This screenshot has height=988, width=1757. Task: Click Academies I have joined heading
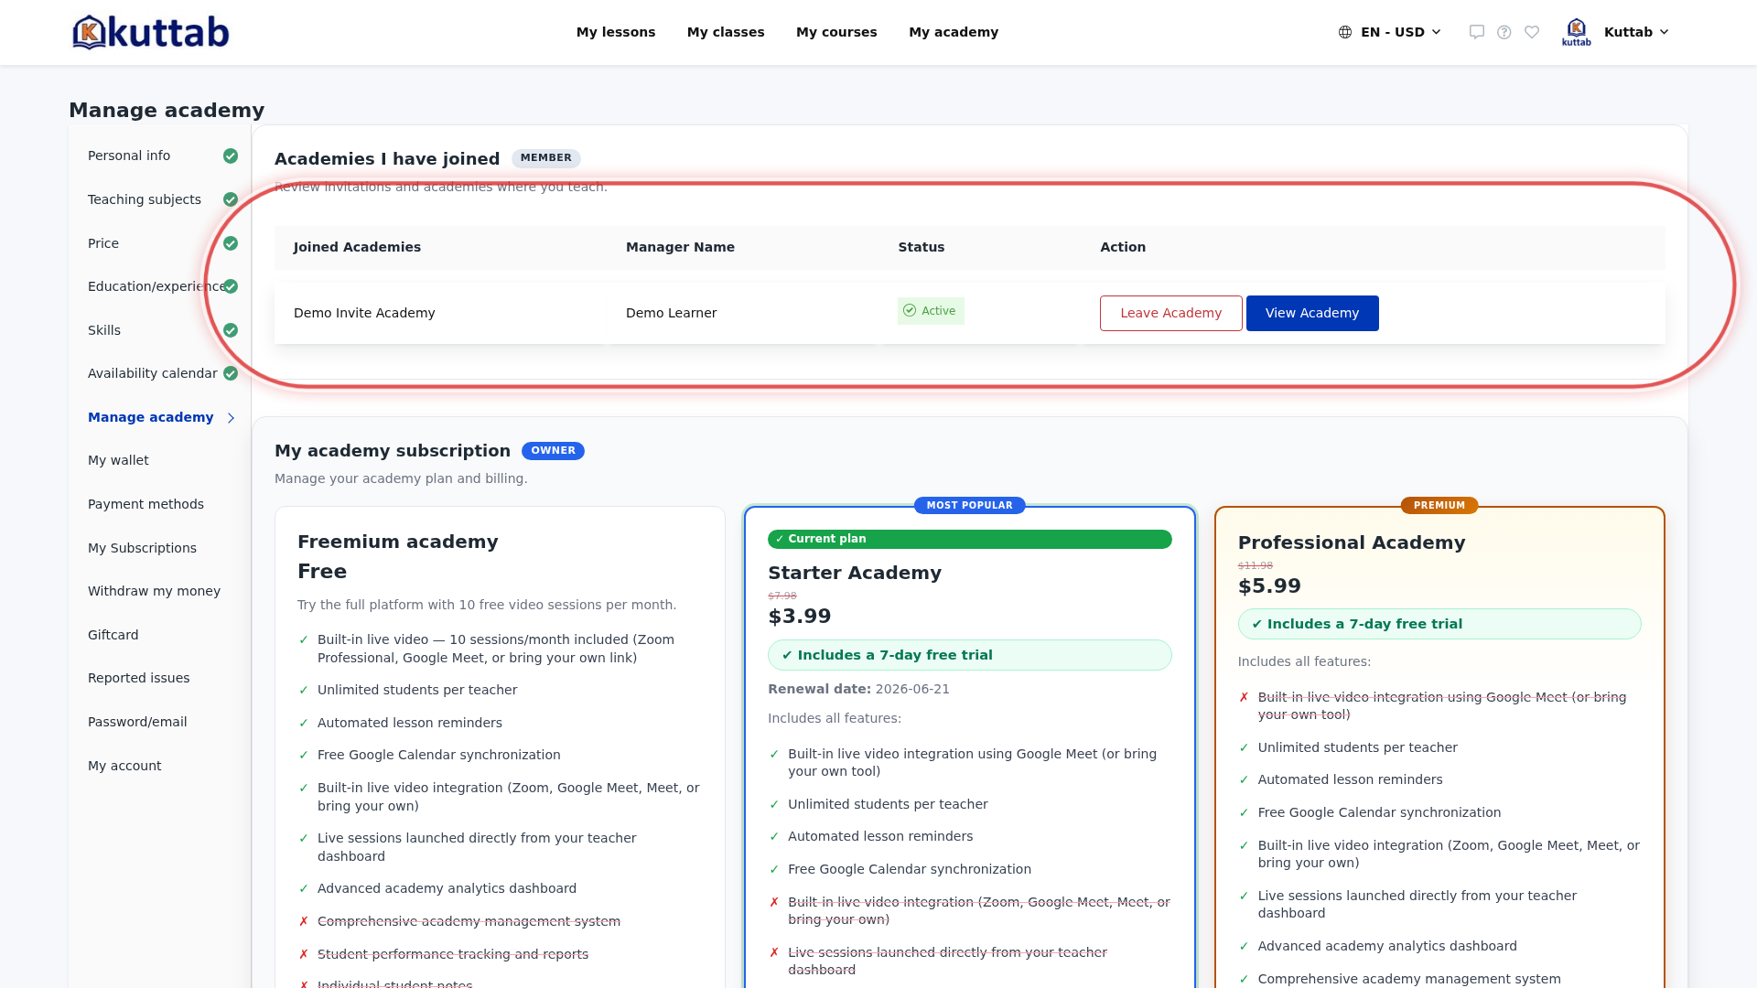[x=387, y=159]
